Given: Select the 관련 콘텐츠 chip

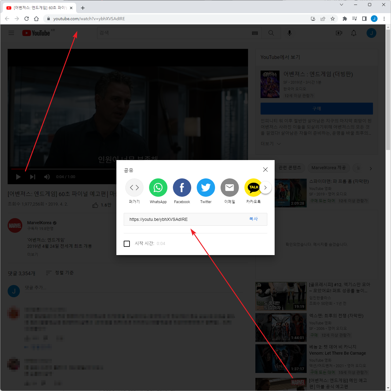Looking at the screenshot, I should click(290, 168).
